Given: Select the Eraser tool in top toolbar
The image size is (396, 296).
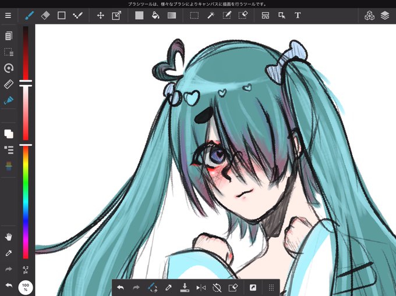Looking at the screenshot, I should pyautogui.click(x=45, y=15).
